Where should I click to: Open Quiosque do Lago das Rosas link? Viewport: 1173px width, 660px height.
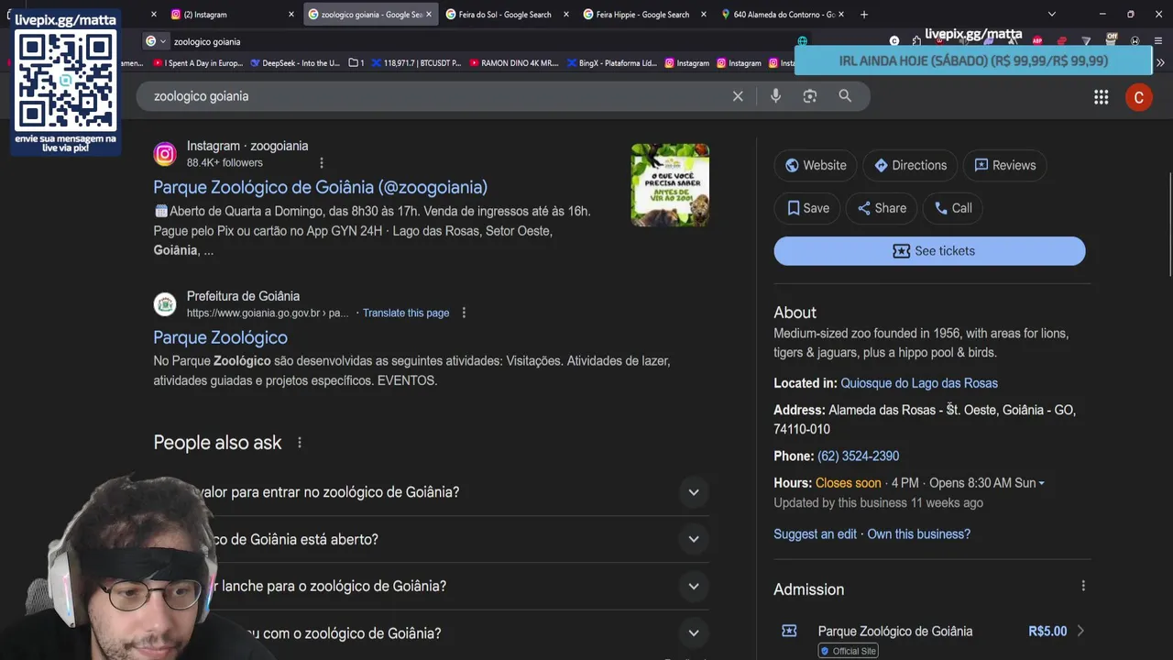click(x=919, y=383)
